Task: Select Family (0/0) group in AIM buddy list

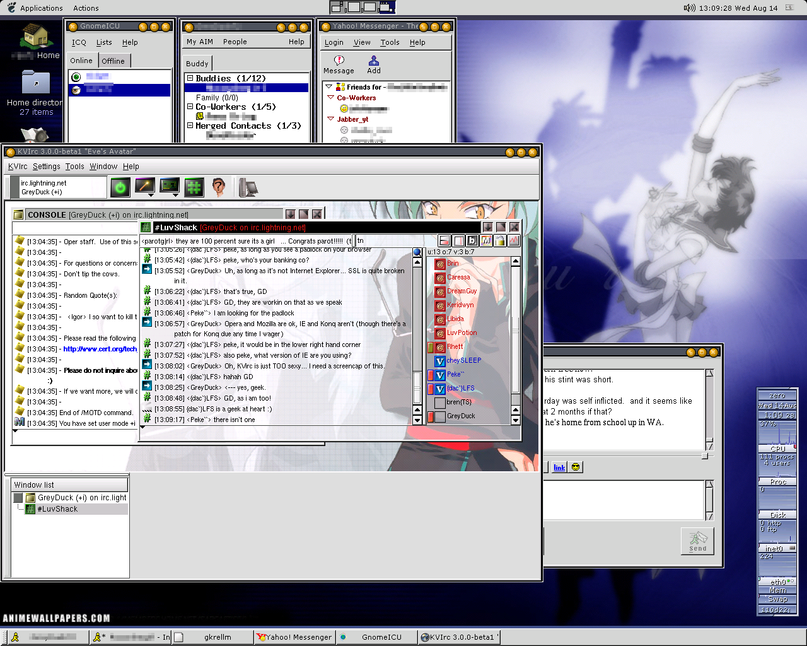Action: coord(217,98)
